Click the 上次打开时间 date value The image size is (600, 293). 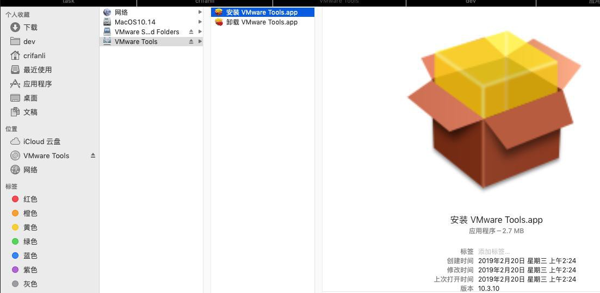click(527, 279)
